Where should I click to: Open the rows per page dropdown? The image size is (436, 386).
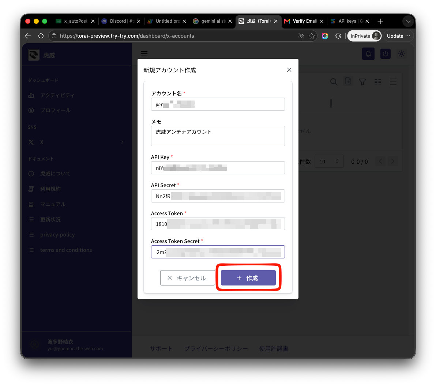[329, 162]
